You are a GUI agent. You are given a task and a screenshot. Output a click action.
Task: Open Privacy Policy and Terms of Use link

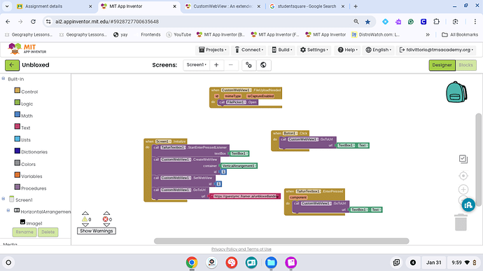(241, 249)
